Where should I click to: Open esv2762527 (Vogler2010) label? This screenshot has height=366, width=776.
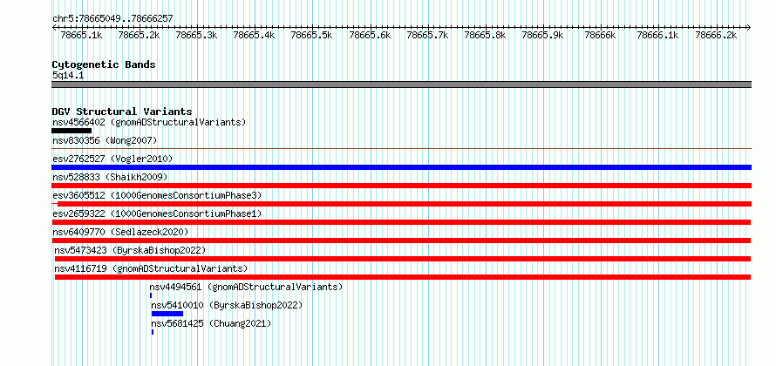coord(112,159)
